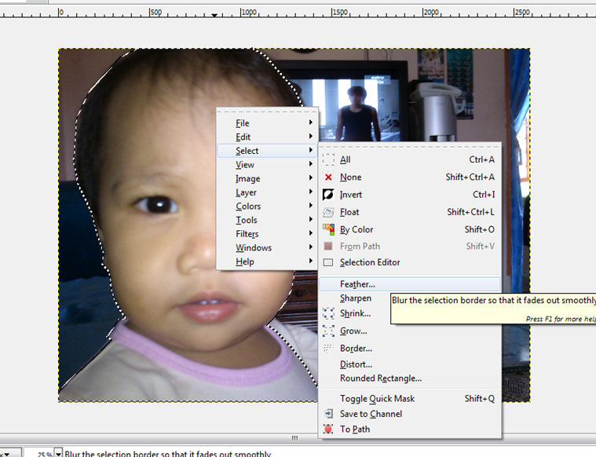Click the dashed tear-off line of Select submenu

coord(410,146)
